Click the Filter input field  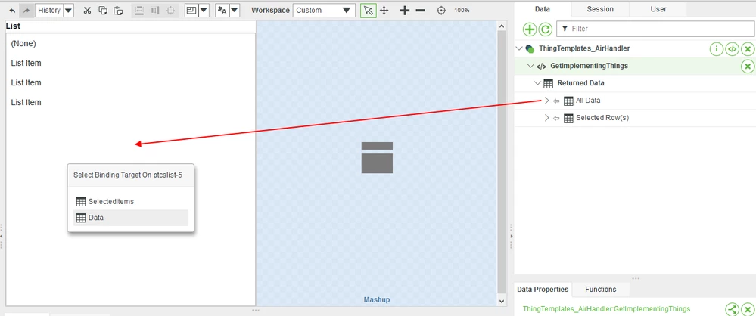[655, 29]
